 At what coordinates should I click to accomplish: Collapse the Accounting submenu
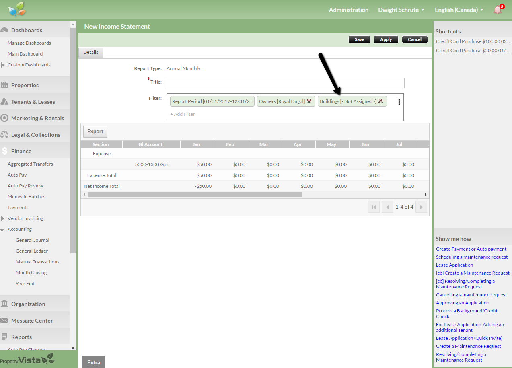[x=3, y=230]
